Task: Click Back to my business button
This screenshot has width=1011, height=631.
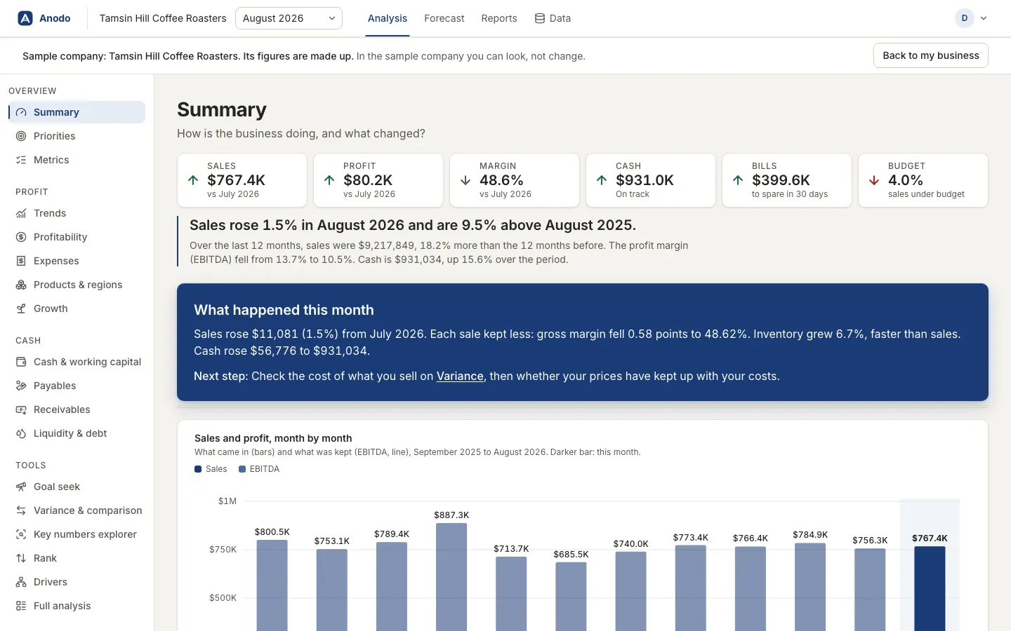Action: tap(931, 55)
